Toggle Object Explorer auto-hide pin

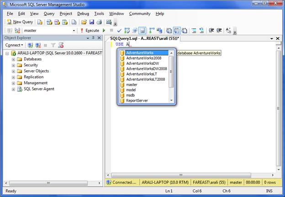93,38
